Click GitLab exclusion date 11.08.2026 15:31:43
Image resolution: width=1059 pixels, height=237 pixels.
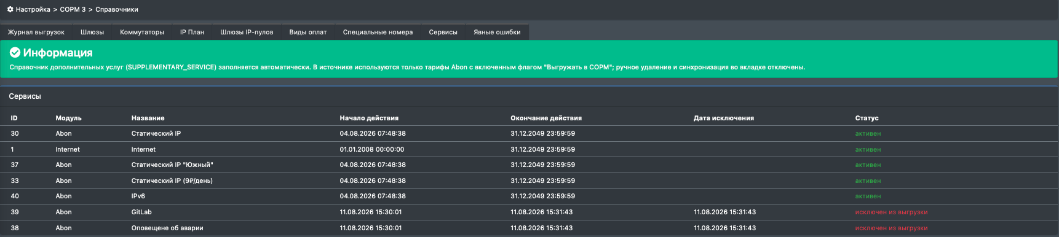tap(725, 212)
